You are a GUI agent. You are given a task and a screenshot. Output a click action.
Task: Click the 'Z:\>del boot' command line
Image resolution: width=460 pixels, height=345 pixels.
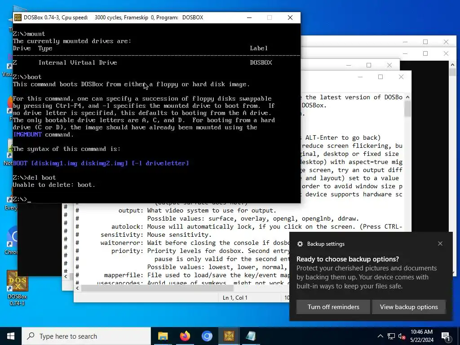point(34,177)
